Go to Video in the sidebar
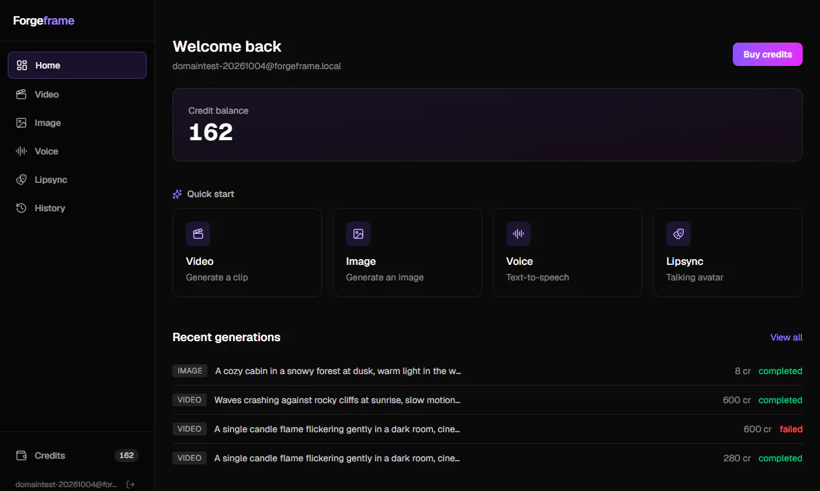This screenshot has width=820, height=491. 77,94
